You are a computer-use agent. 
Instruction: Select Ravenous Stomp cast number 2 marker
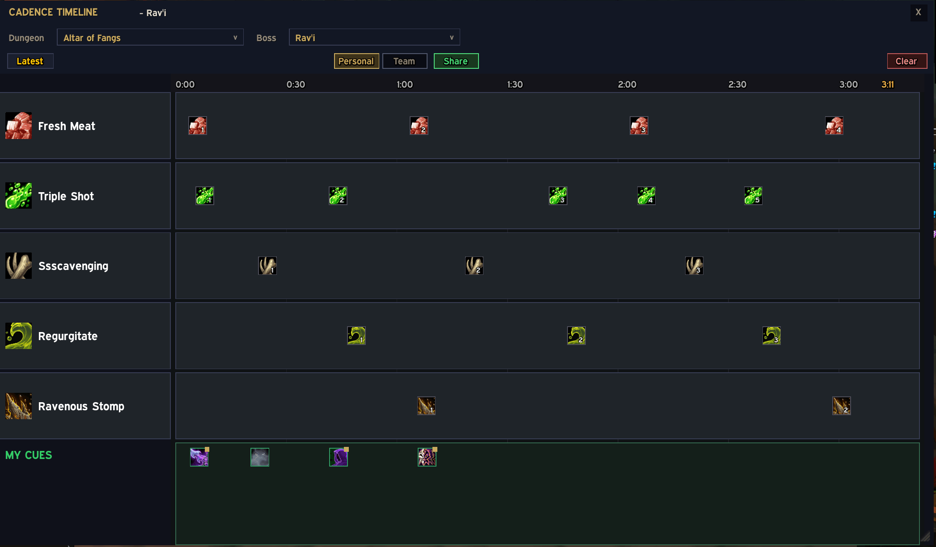pos(842,406)
